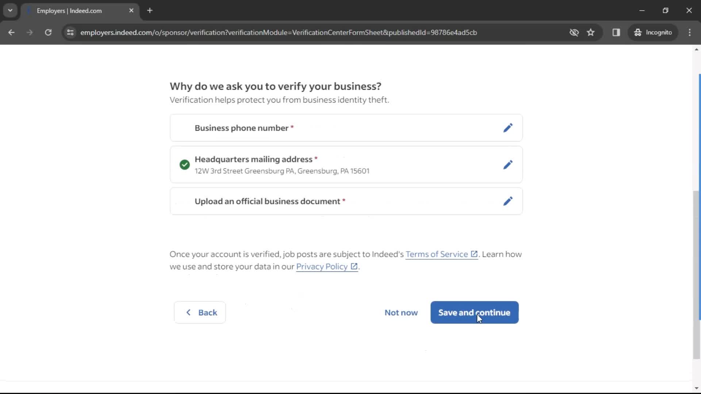This screenshot has width=701, height=394.
Task: Click the new tab plus button
Action: 149,11
